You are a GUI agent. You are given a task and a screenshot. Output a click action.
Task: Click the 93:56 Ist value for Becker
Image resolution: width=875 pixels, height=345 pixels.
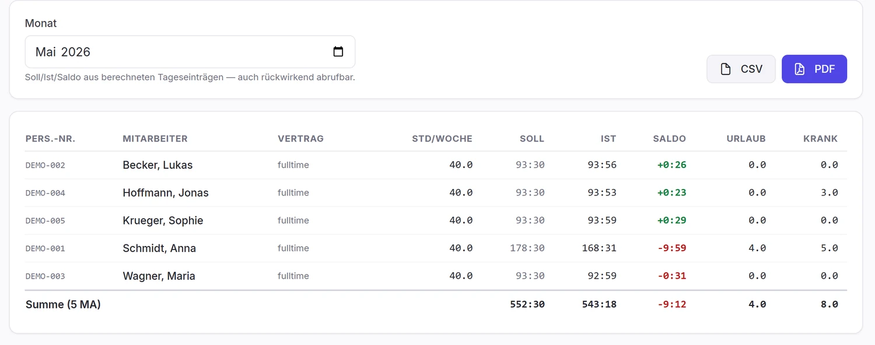(x=602, y=165)
